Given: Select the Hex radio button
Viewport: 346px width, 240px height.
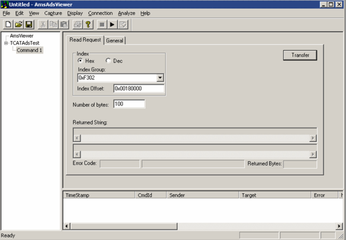Looking at the screenshot, I should (80, 61).
